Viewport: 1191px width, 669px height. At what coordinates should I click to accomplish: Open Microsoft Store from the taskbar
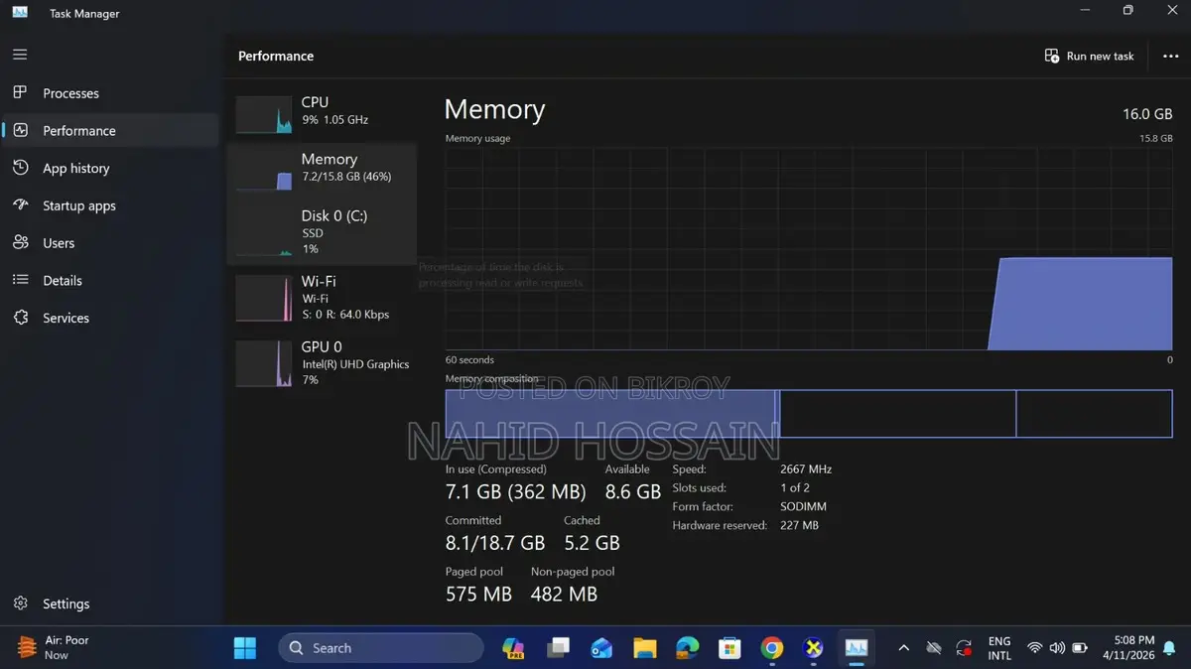[x=729, y=648]
